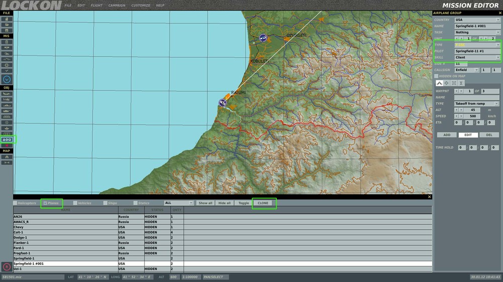Click the airplane object tool in the OBJ sidebar
Image resolution: width=503 pixels, height=282 pixels.
click(x=7, y=94)
